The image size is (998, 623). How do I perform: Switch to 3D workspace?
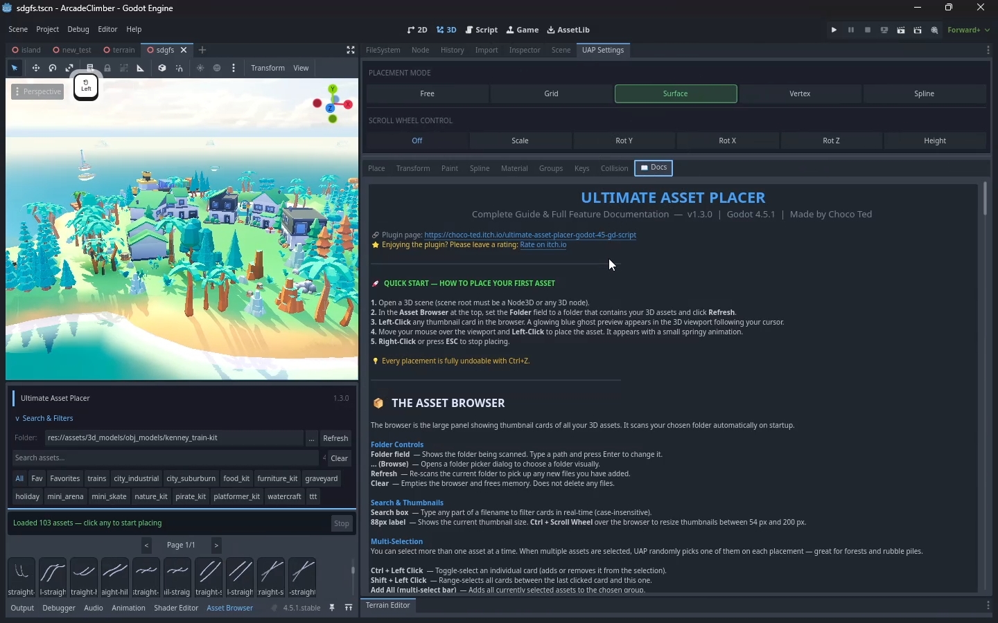[x=447, y=30]
